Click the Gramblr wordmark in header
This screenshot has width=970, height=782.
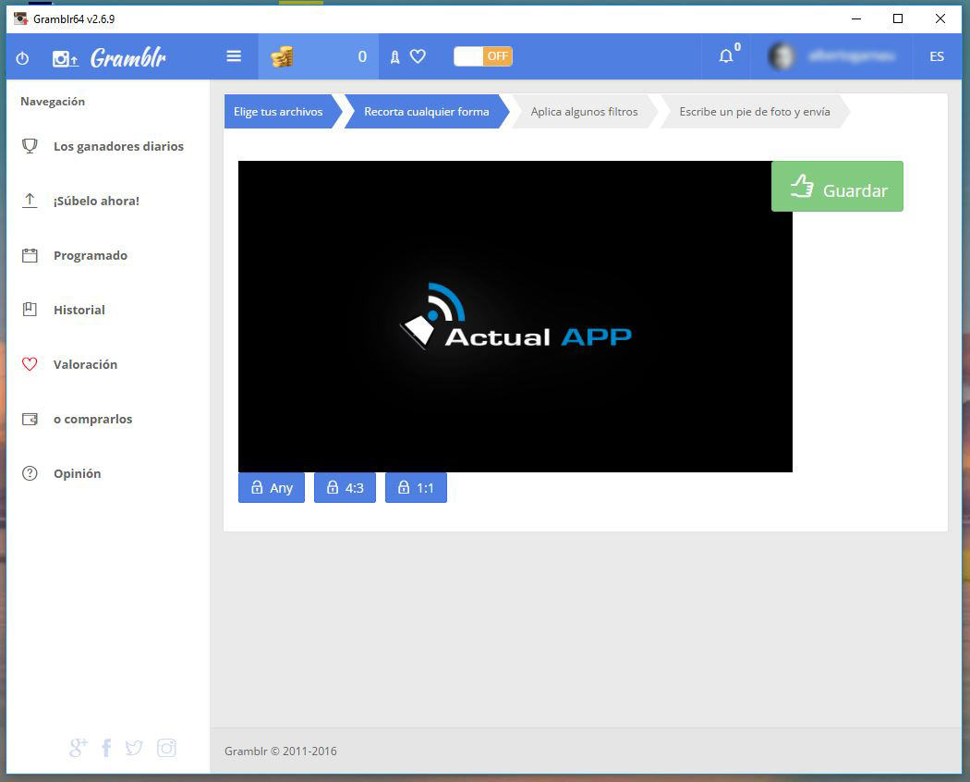pos(128,58)
